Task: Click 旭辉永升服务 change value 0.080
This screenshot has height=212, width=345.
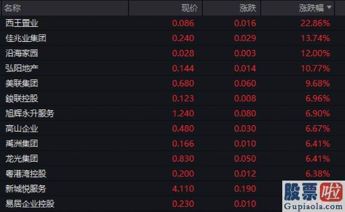Action: pyautogui.click(x=245, y=114)
